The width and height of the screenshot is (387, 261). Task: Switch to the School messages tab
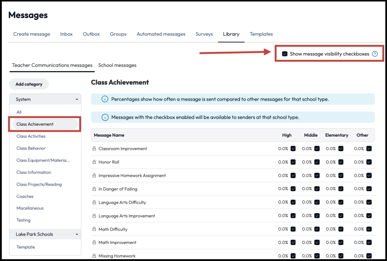(117, 65)
